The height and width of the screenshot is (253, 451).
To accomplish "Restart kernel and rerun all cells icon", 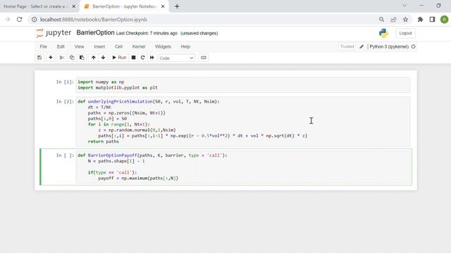I will click(152, 58).
